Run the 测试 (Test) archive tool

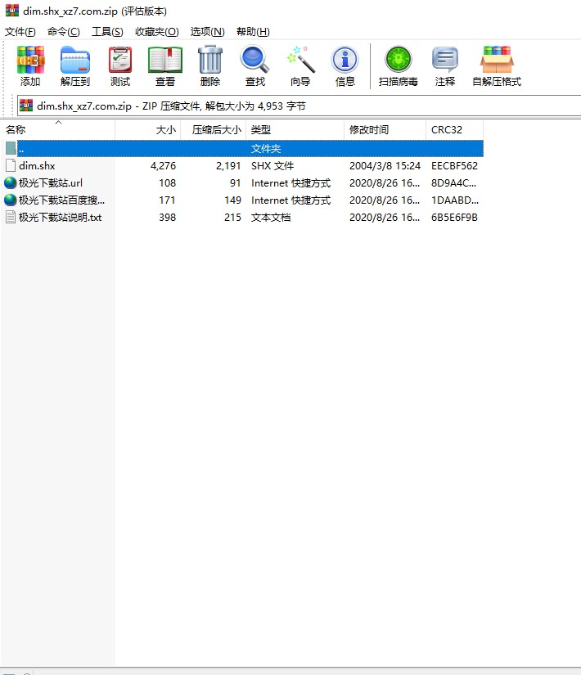pyautogui.click(x=120, y=65)
